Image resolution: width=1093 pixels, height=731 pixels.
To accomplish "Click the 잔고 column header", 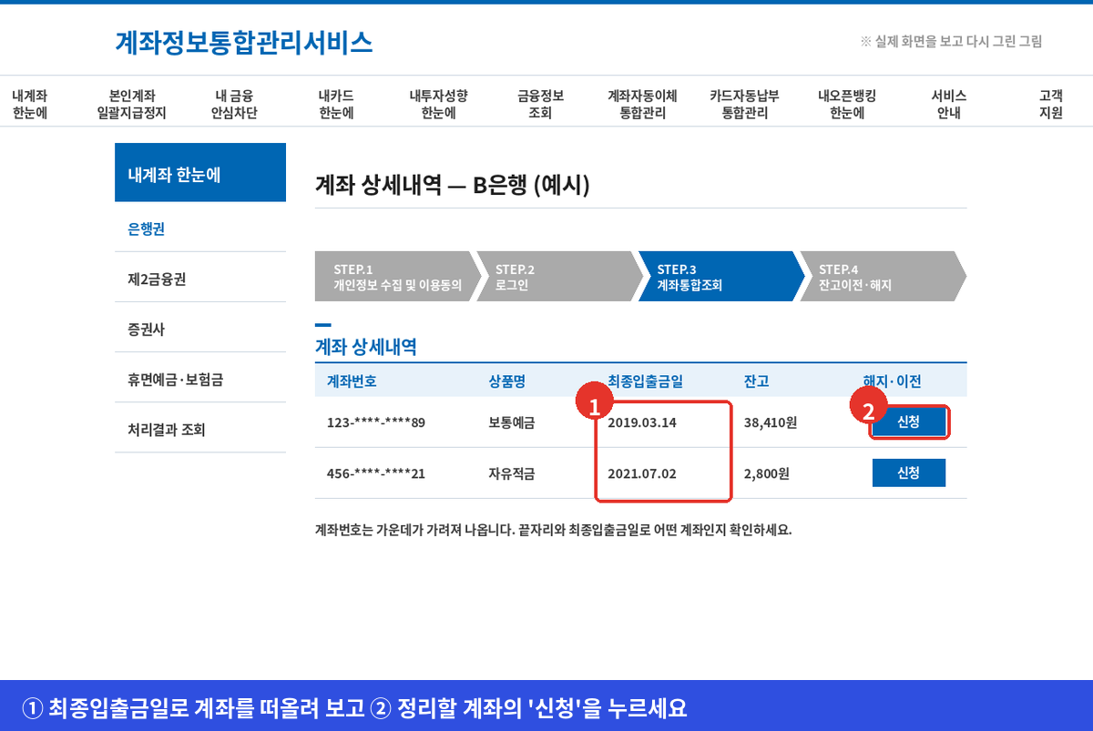I will click(756, 381).
